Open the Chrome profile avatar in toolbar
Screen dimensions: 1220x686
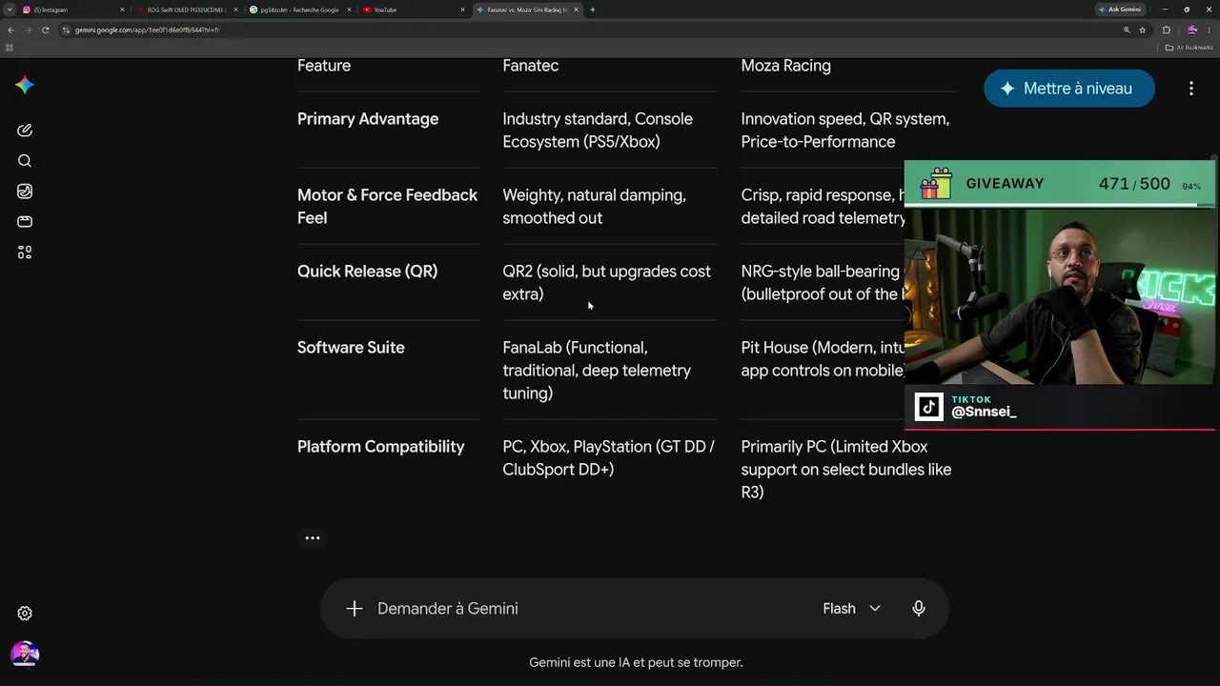coord(1191,30)
